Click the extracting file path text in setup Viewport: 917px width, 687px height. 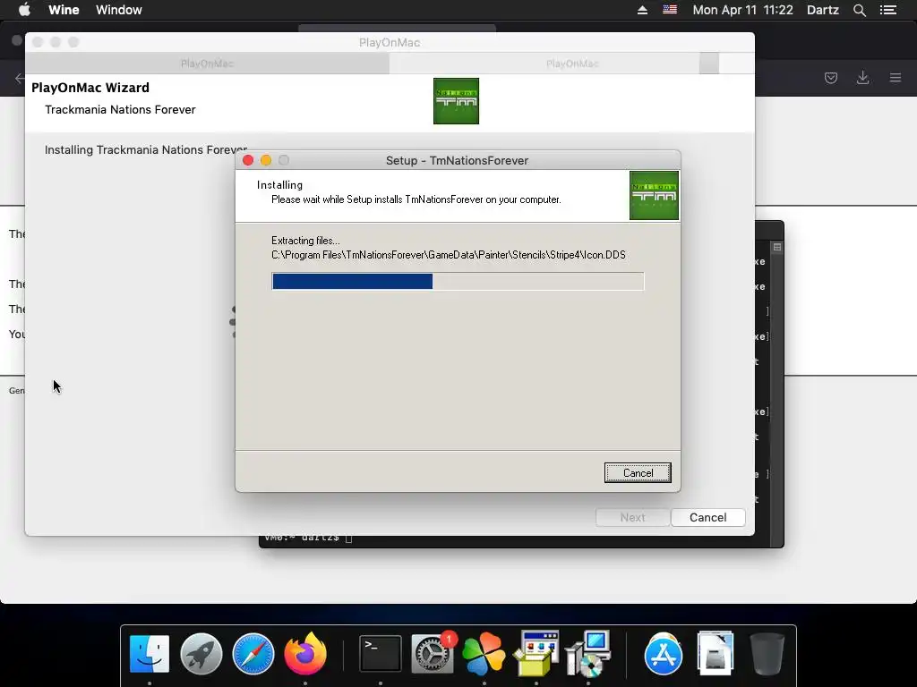449,255
